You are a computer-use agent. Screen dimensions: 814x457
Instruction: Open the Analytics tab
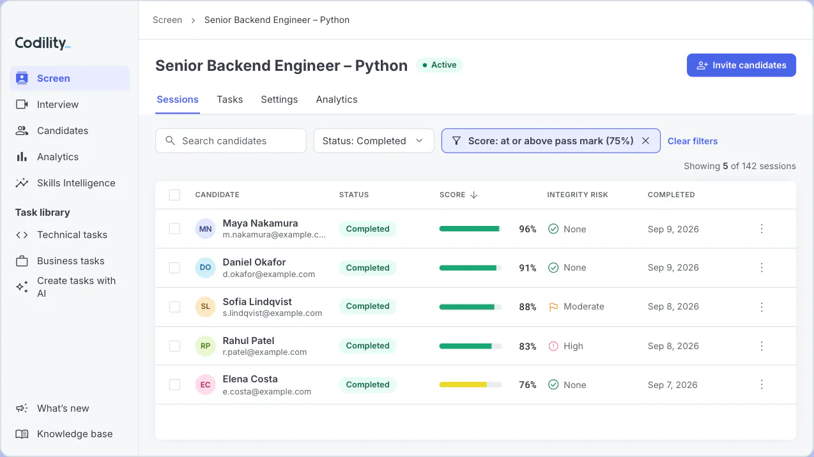click(337, 100)
